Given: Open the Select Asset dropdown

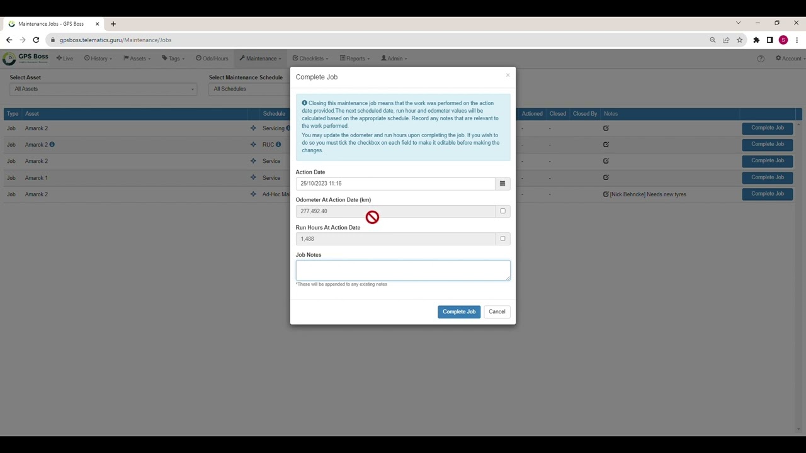Looking at the screenshot, I should (103, 89).
